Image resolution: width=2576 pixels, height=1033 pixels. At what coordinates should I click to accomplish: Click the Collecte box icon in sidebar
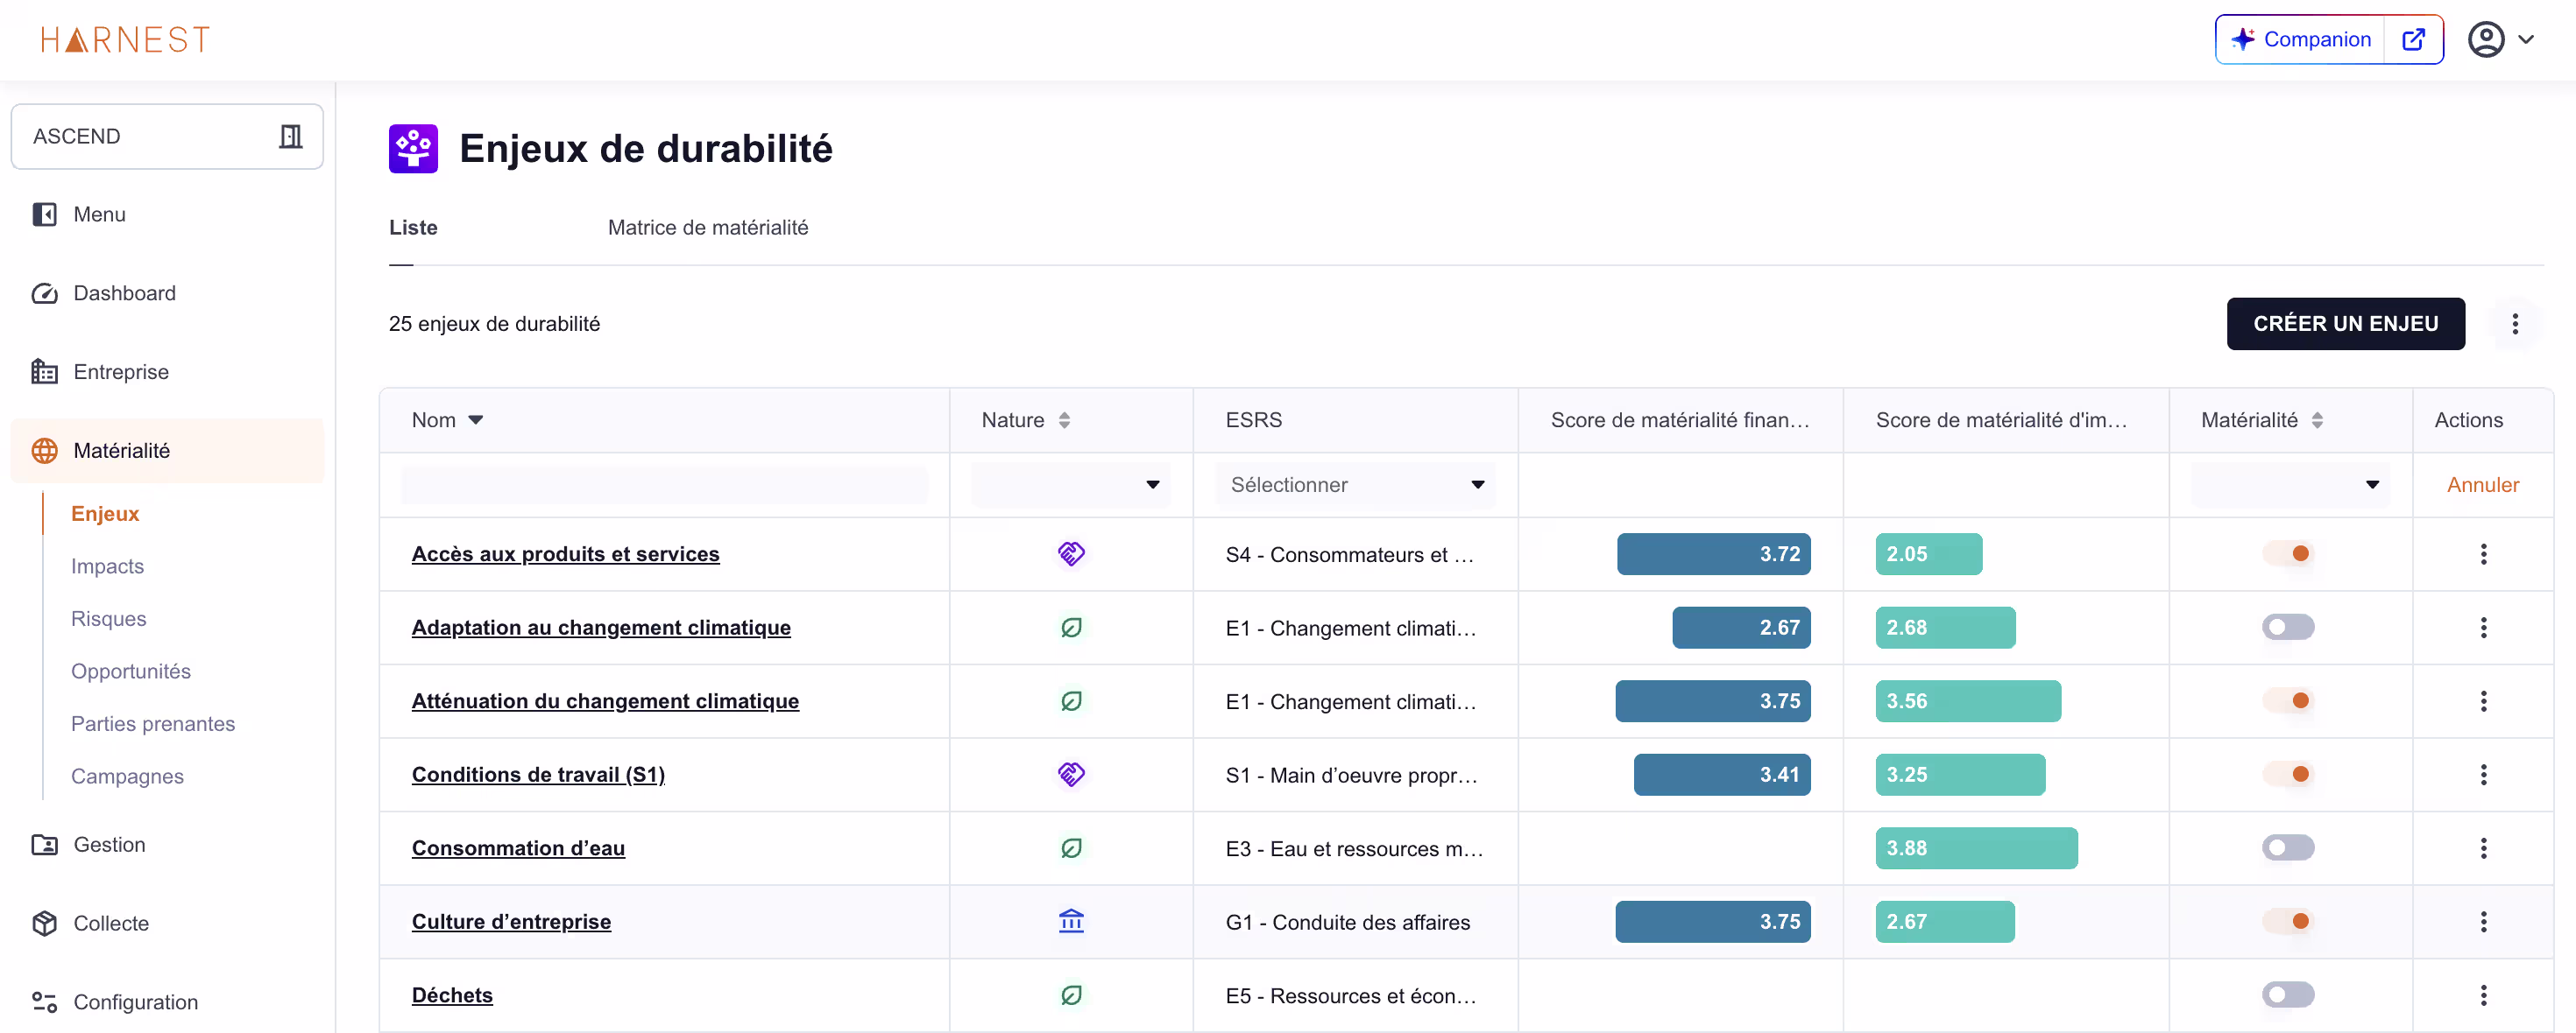pyautogui.click(x=45, y=923)
